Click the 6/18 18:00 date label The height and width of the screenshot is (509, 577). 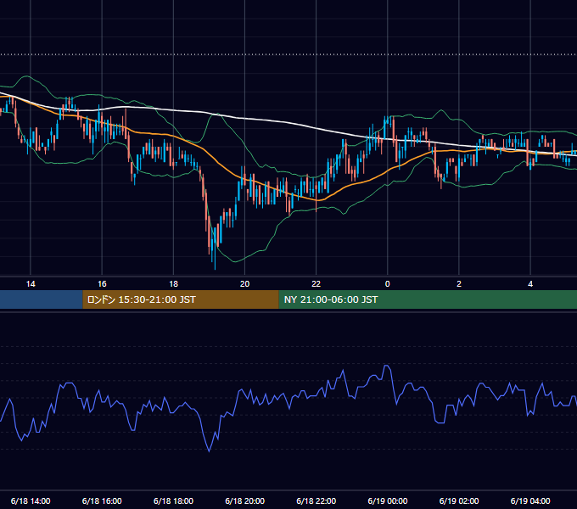pyautogui.click(x=173, y=501)
